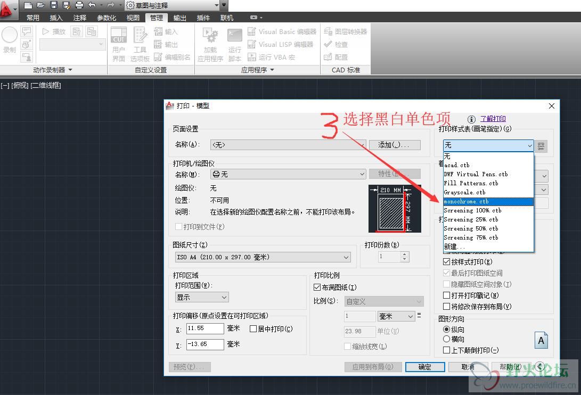This screenshot has height=395, width=581.
Task: Expand the 动作录制器 panel
Action: tap(53, 70)
